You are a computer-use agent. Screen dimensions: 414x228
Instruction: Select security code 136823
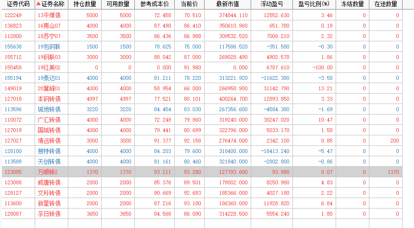point(13,26)
